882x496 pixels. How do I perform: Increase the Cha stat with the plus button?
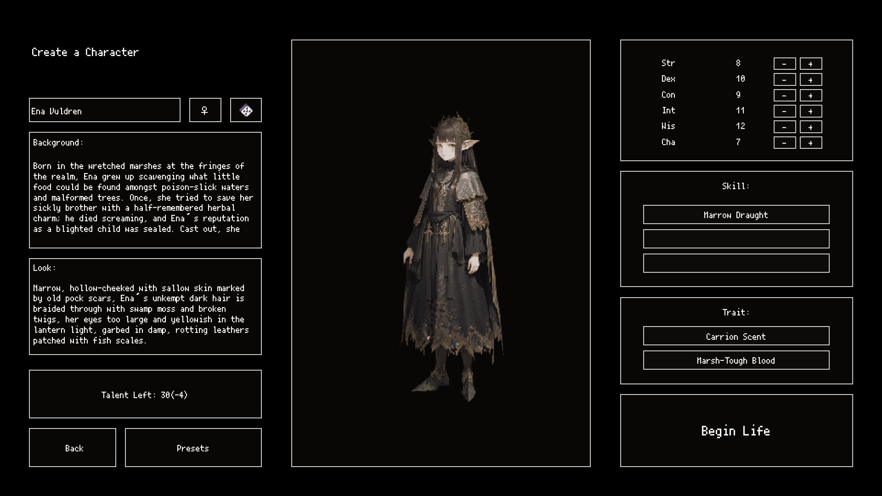tap(810, 143)
